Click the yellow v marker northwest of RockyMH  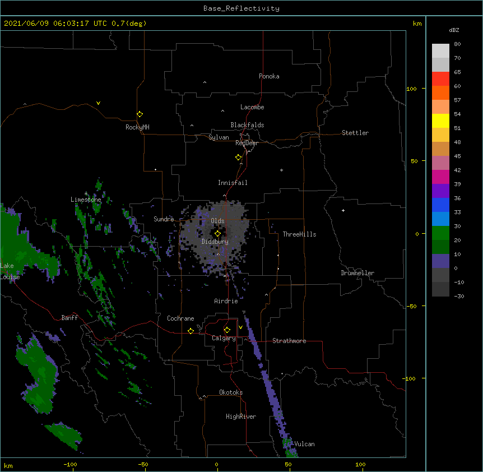point(98,103)
